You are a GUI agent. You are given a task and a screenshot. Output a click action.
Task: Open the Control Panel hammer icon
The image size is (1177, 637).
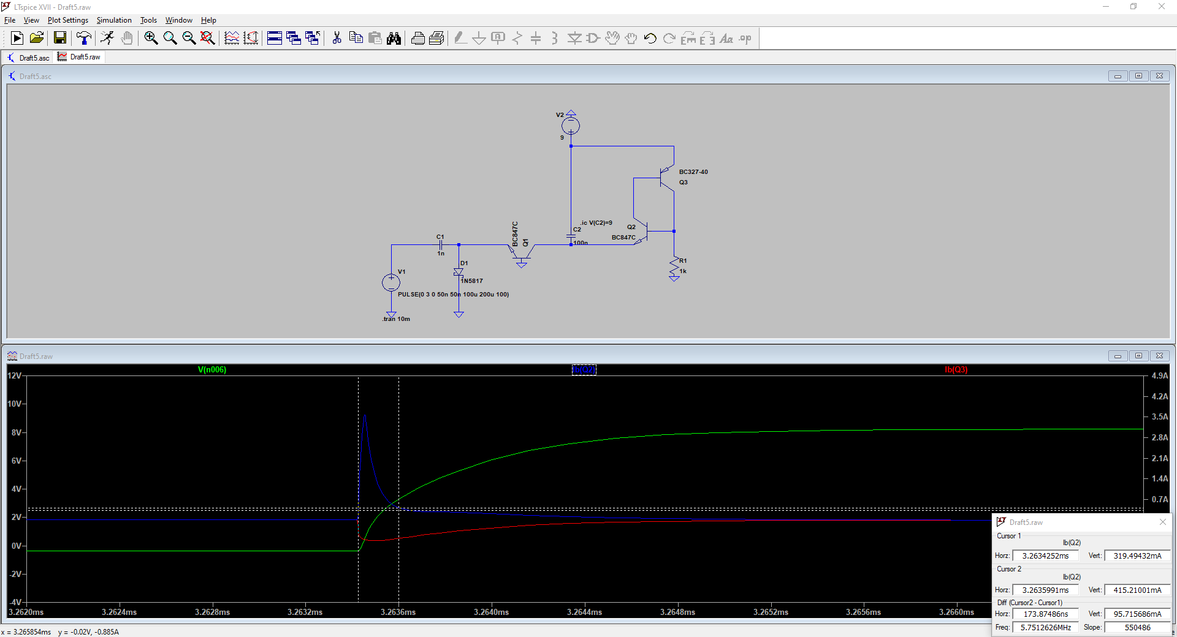click(84, 38)
